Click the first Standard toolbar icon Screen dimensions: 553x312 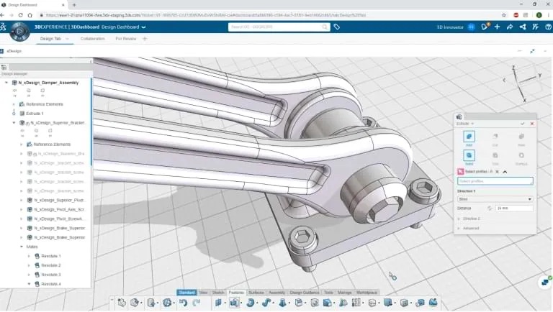click(x=122, y=303)
